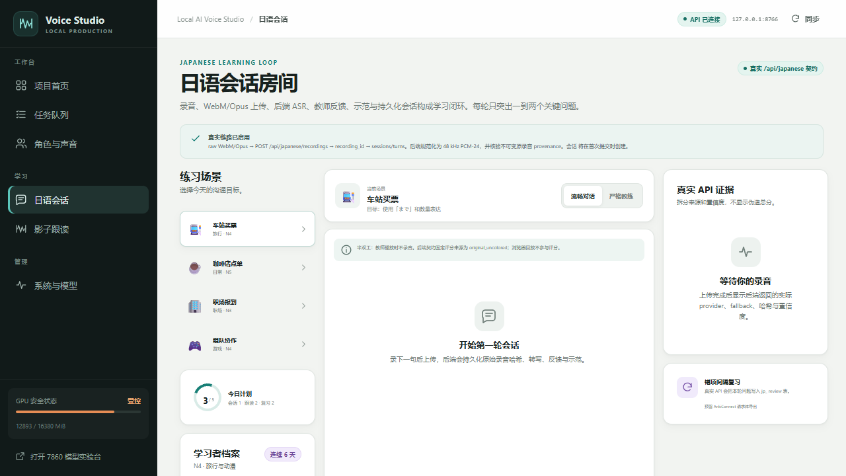Open the 系统与模型 sidebar page

tap(78, 286)
